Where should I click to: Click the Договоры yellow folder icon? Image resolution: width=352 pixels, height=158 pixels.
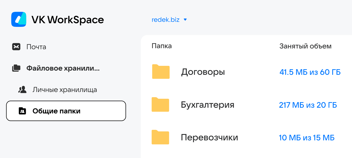click(x=161, y=72)
